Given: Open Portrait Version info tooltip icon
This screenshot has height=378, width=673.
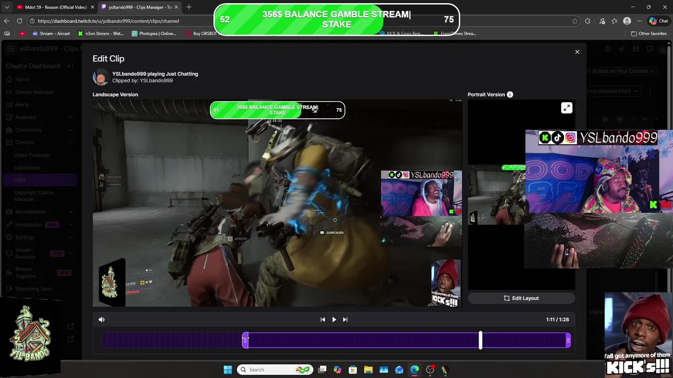Looking at the screenshot, I should [509, 94].
